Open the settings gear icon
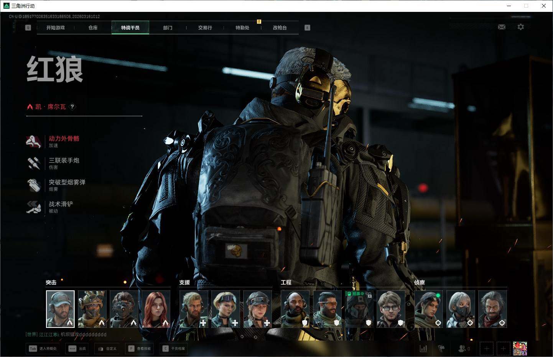 point(520,27)
